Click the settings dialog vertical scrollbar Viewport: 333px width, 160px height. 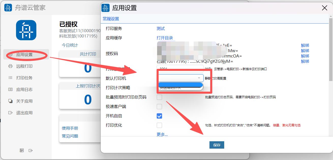point(331,51)
